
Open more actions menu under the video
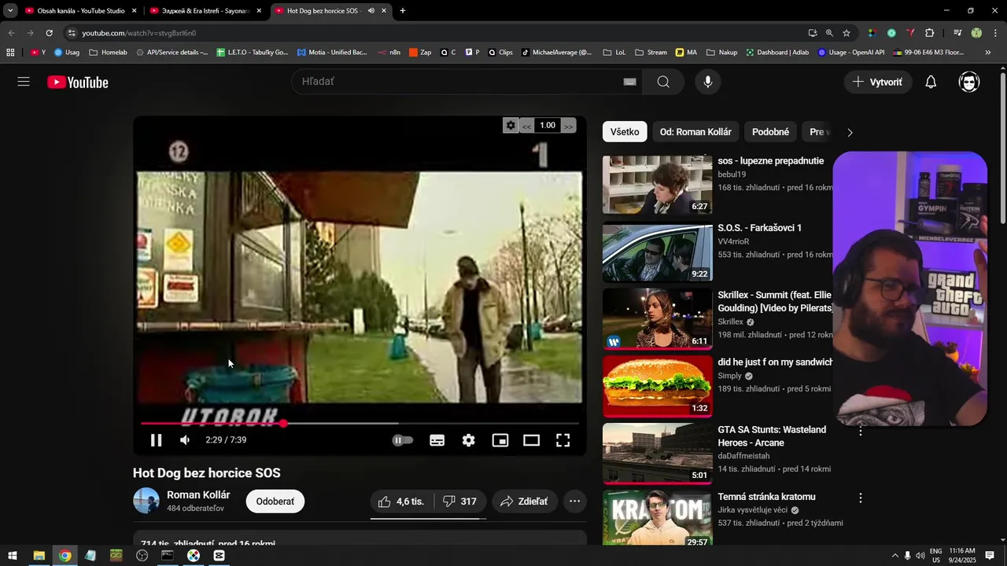click(x=575, y=502)
